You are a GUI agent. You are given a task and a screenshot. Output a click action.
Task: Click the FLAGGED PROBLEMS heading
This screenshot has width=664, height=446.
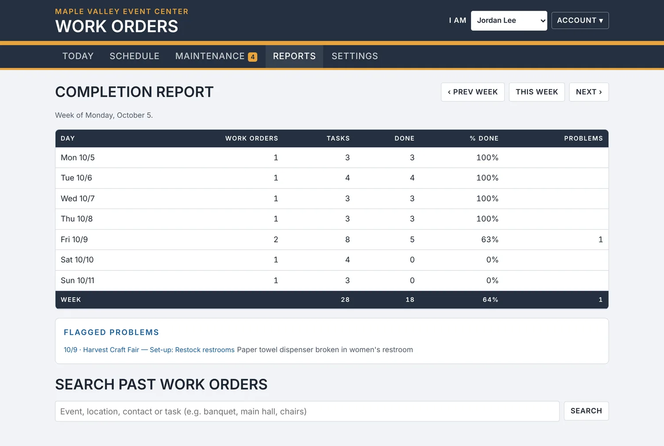(x=112, y=332)
